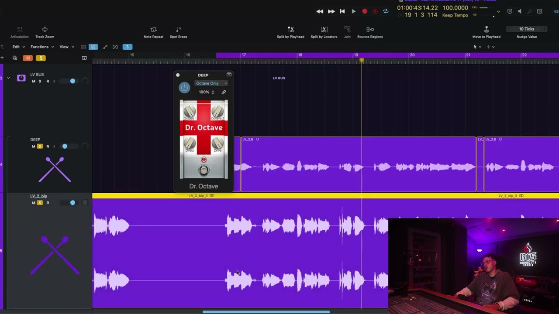
Task: Click the plugin window expand icon
Action: click(x=229, y=75)
